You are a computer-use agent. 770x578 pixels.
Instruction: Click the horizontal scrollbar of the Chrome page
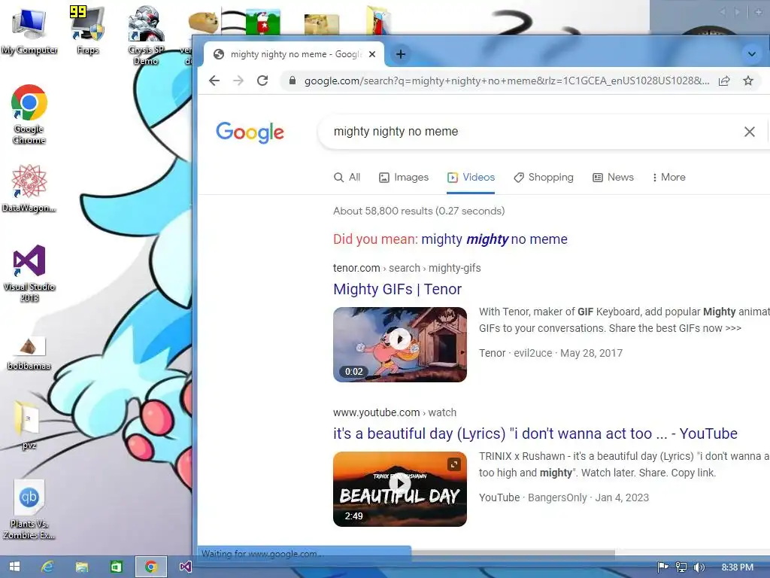coord(513,553)
